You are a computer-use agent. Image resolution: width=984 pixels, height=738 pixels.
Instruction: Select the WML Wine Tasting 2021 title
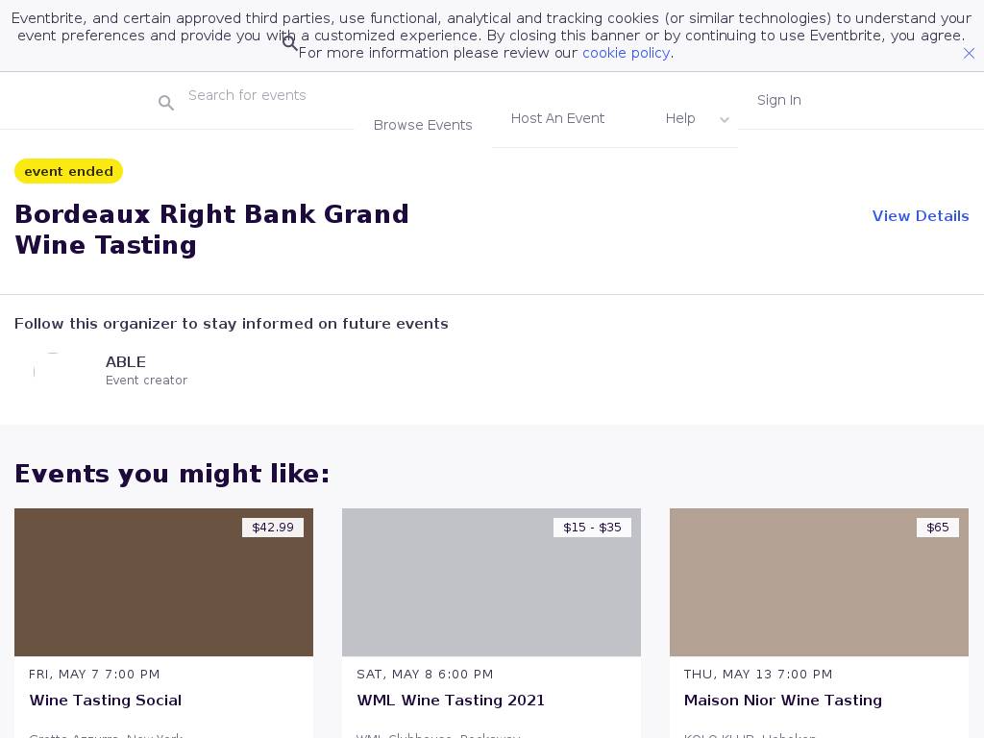451,701
